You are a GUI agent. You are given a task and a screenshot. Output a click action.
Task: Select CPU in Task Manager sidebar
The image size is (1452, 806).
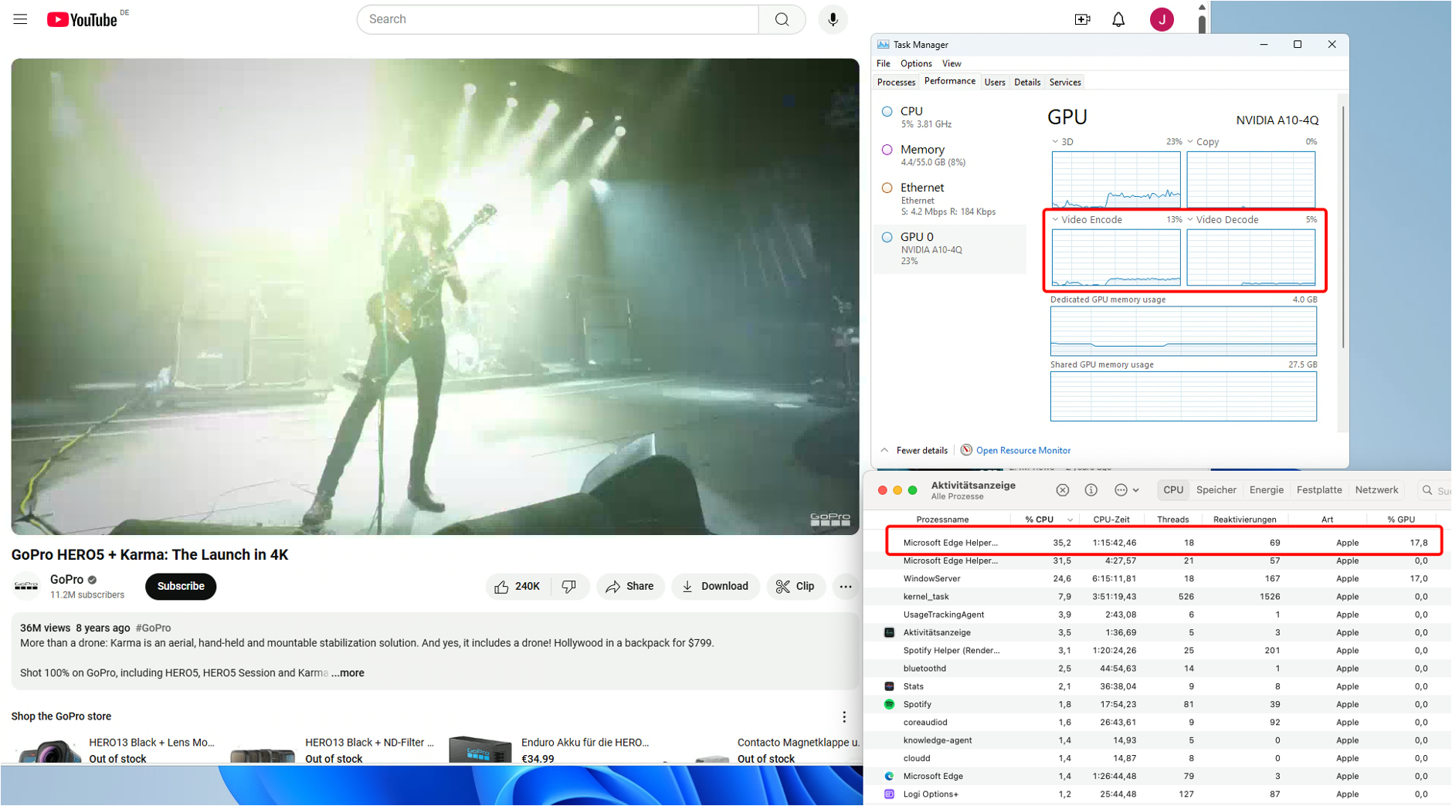click(950, 117)
